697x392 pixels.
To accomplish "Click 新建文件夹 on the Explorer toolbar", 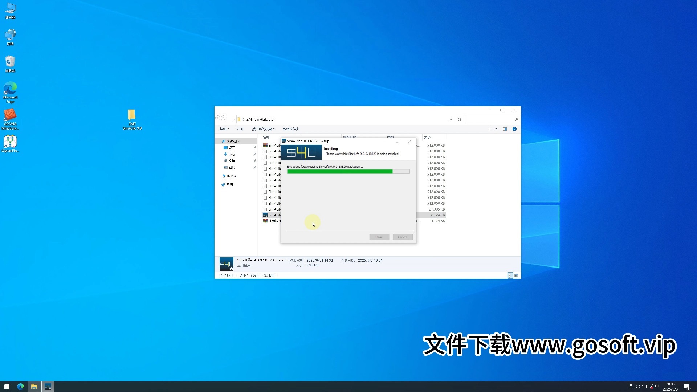I will 290,129.
